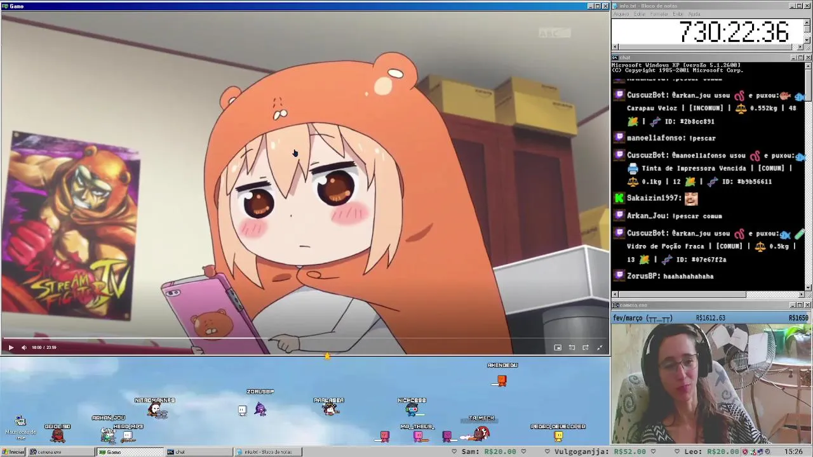The width and height of the screenshot is (813, 457).
Task: Click the chat window's horizontal scrollbar thumb
Action: pos(682,295)
